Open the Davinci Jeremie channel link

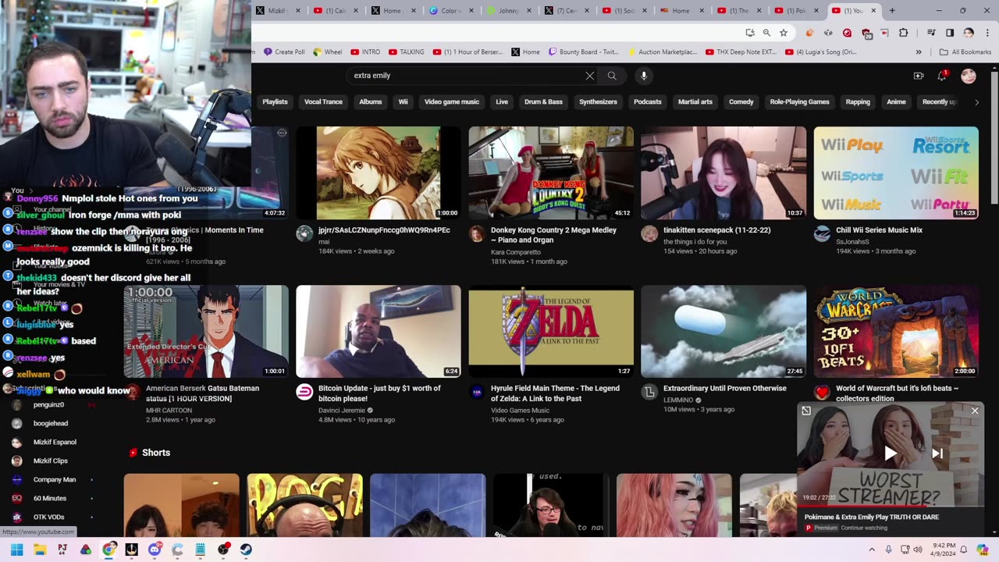[x=342, y=411]
